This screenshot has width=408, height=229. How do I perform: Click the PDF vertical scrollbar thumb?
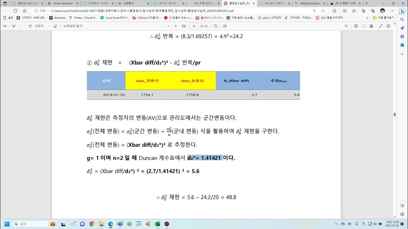pos(395,114)
